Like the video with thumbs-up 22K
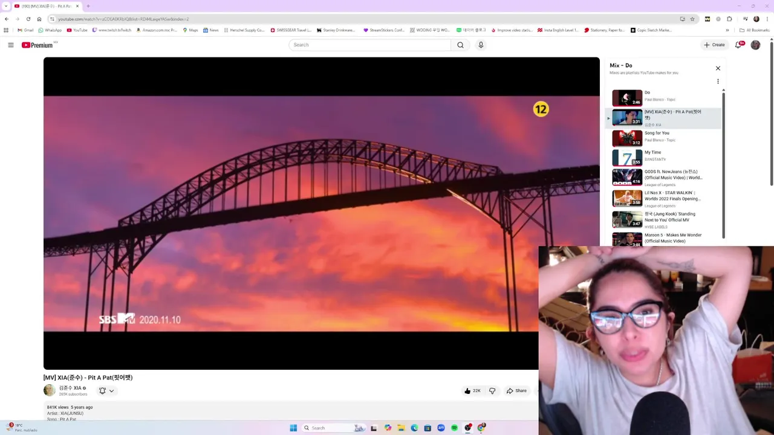 click(472, 391)
